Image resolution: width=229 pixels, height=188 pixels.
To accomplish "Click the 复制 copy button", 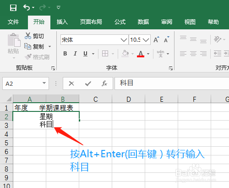I will pos(34,46).
